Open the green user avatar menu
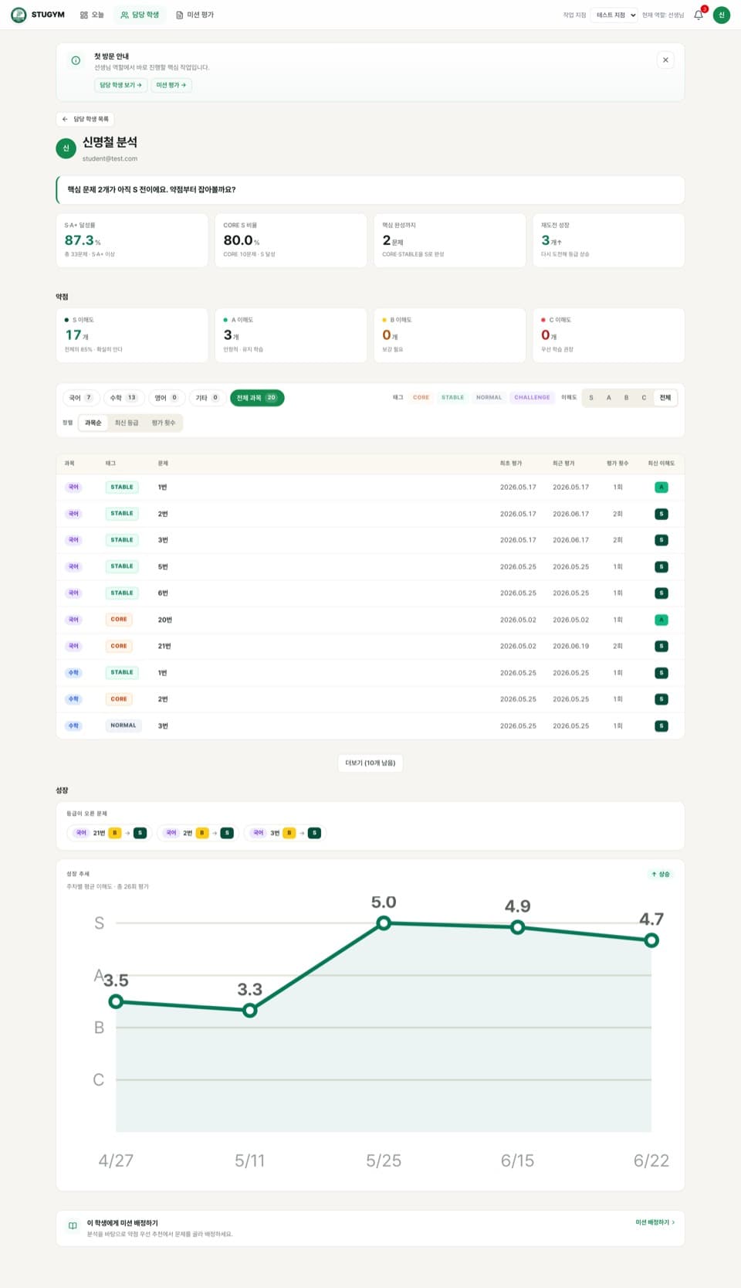 (722, 15)
